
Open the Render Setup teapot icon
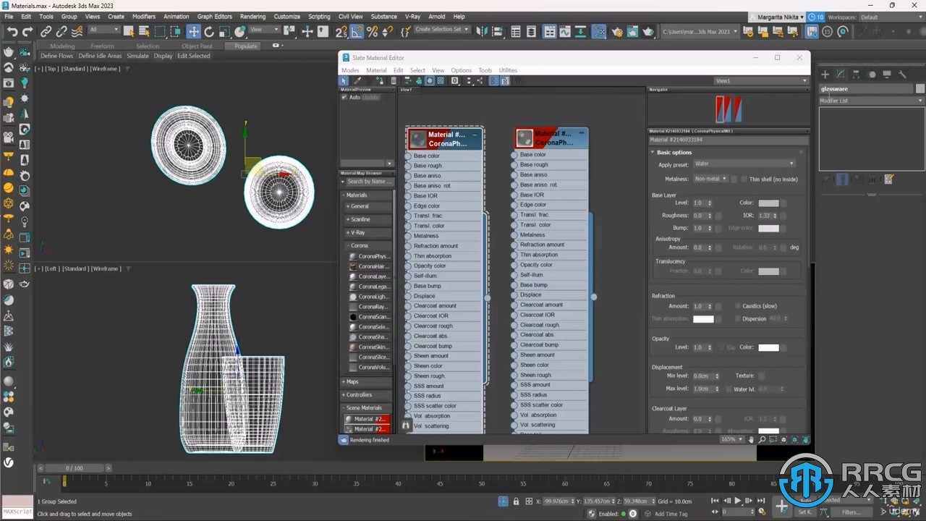tap(616, 31)
